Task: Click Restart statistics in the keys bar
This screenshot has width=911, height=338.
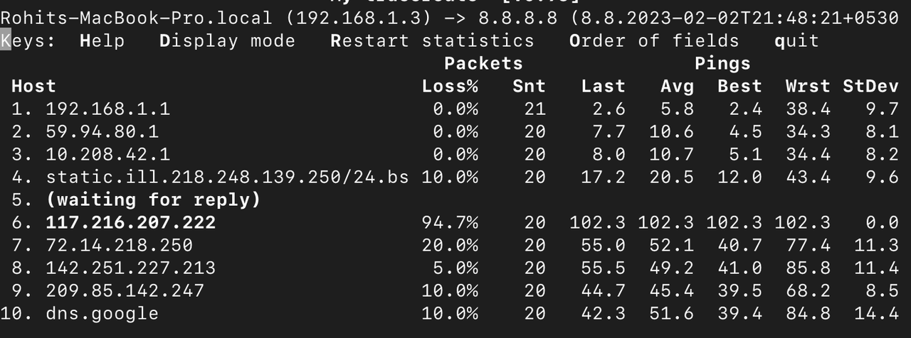Action: [x=432, y=41]
